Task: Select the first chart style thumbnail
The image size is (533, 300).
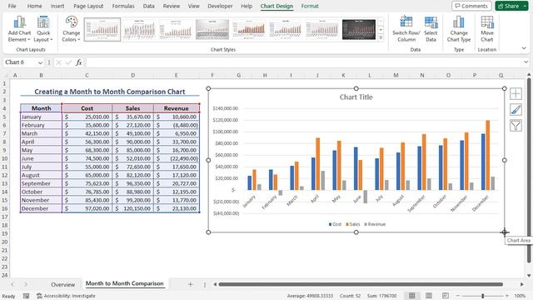Action: tap(102, 30)
